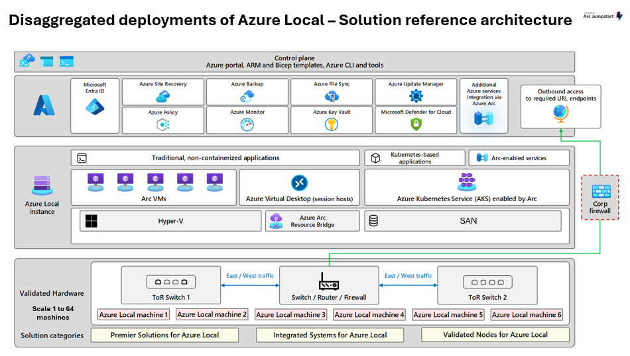Click the Azure Monitor gauge icon
This screenshot has height=356, width=630.
[247, 124]
